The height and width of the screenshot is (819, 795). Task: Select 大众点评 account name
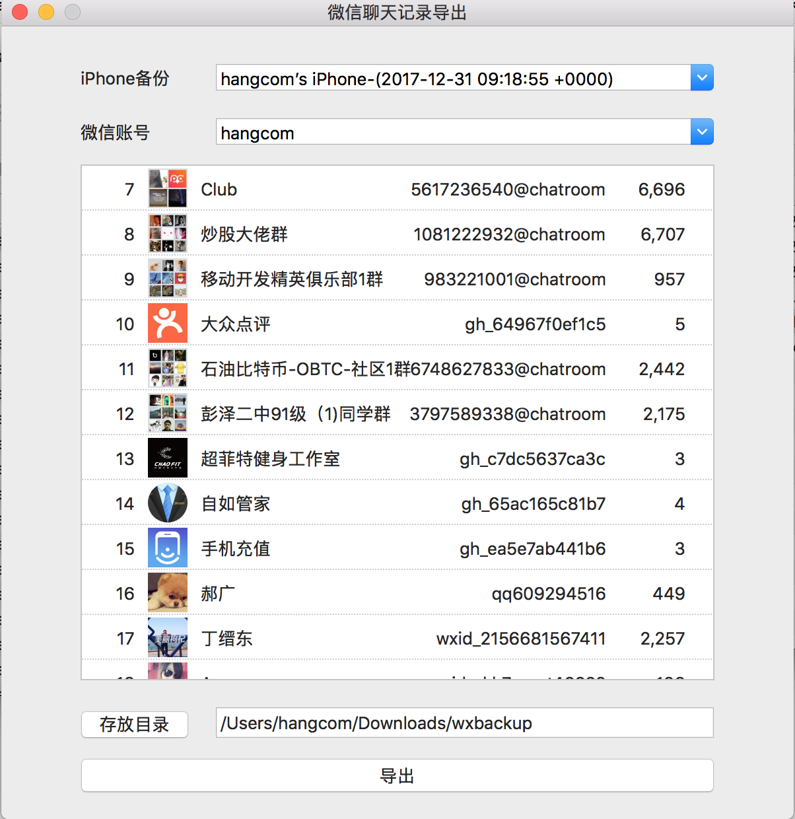tap(236, 324)
